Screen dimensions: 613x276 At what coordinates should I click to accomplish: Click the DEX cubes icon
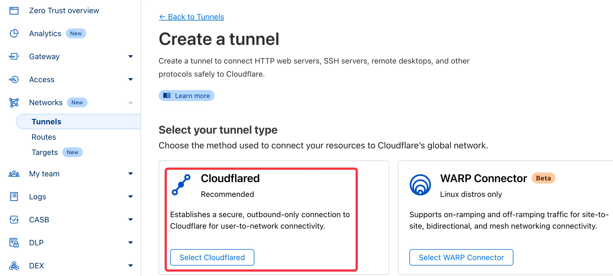[14, 266]
